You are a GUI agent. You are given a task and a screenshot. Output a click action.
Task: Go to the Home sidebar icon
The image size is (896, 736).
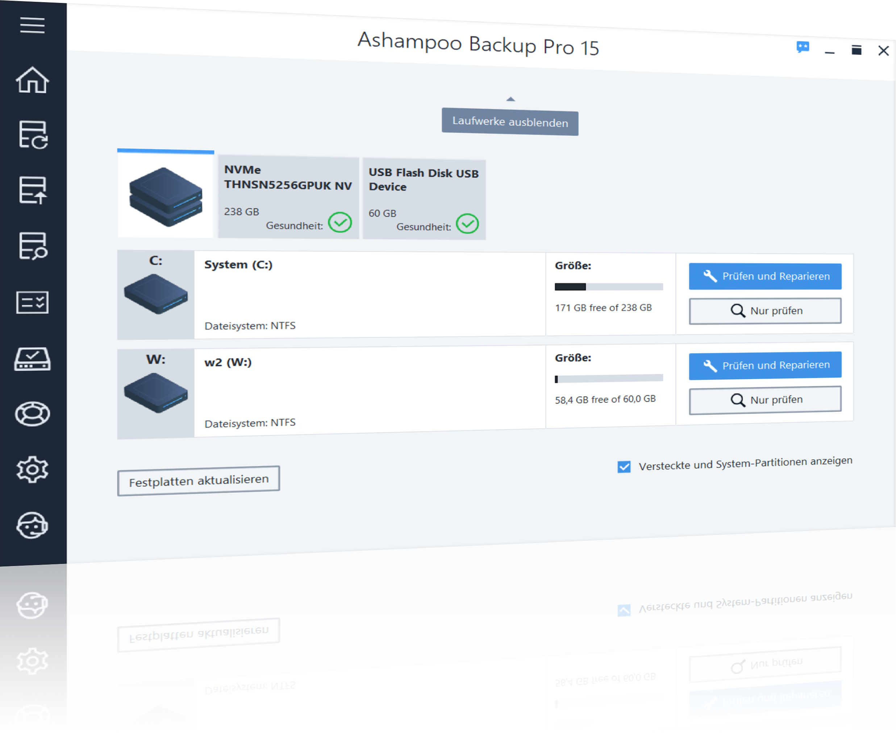point(32,80)
